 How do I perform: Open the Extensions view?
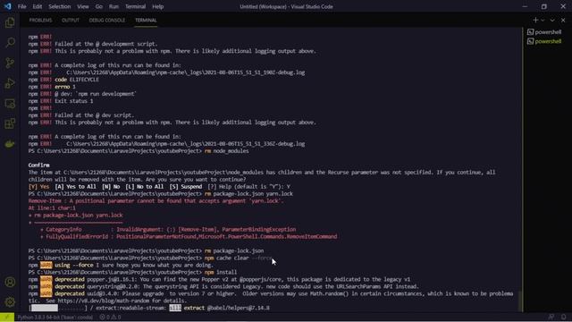[10, 123]
